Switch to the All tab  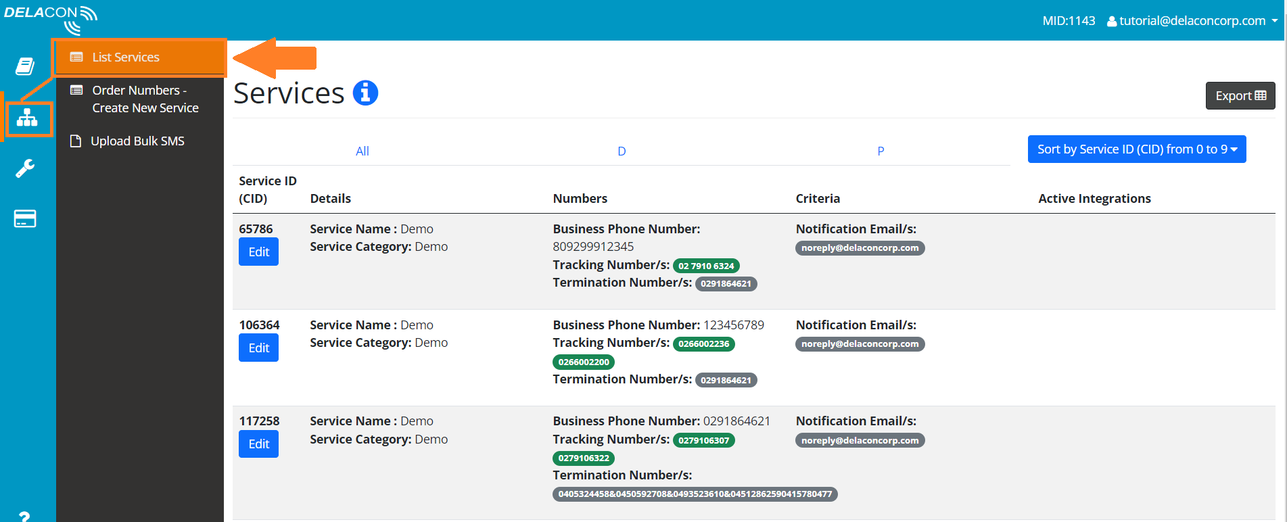pos(362,151)
